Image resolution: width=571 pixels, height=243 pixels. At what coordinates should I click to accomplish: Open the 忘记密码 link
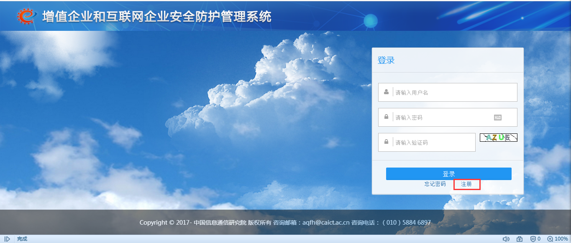pyautogui.click(x=435, y=184)
